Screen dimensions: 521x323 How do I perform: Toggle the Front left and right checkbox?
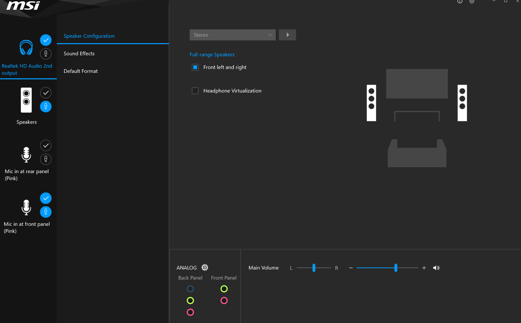coord(195,67)
